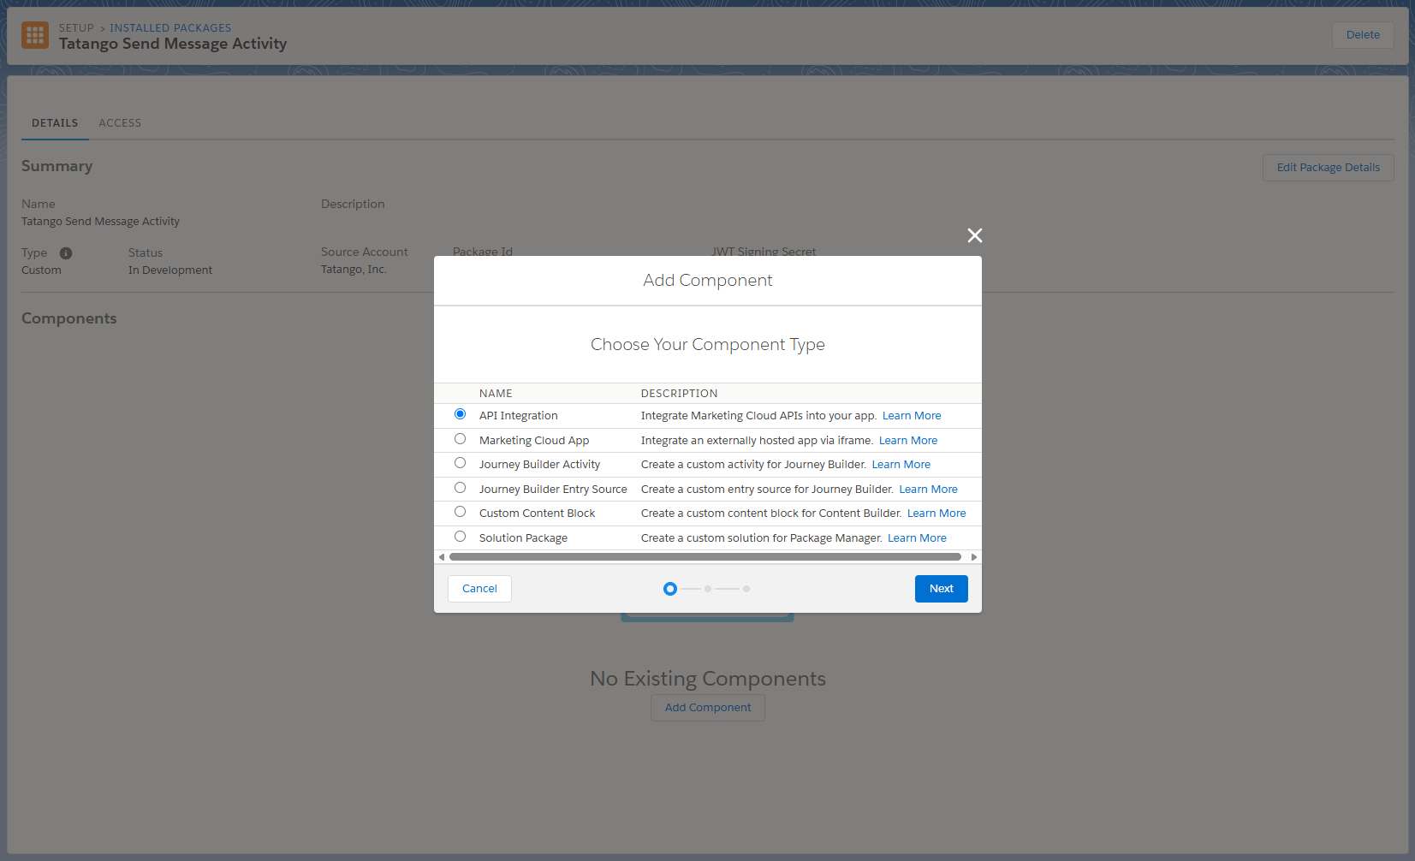1415x861 pixels.
Task: Open Learn More for Marketing Cloud App
Action: [908, 441]
